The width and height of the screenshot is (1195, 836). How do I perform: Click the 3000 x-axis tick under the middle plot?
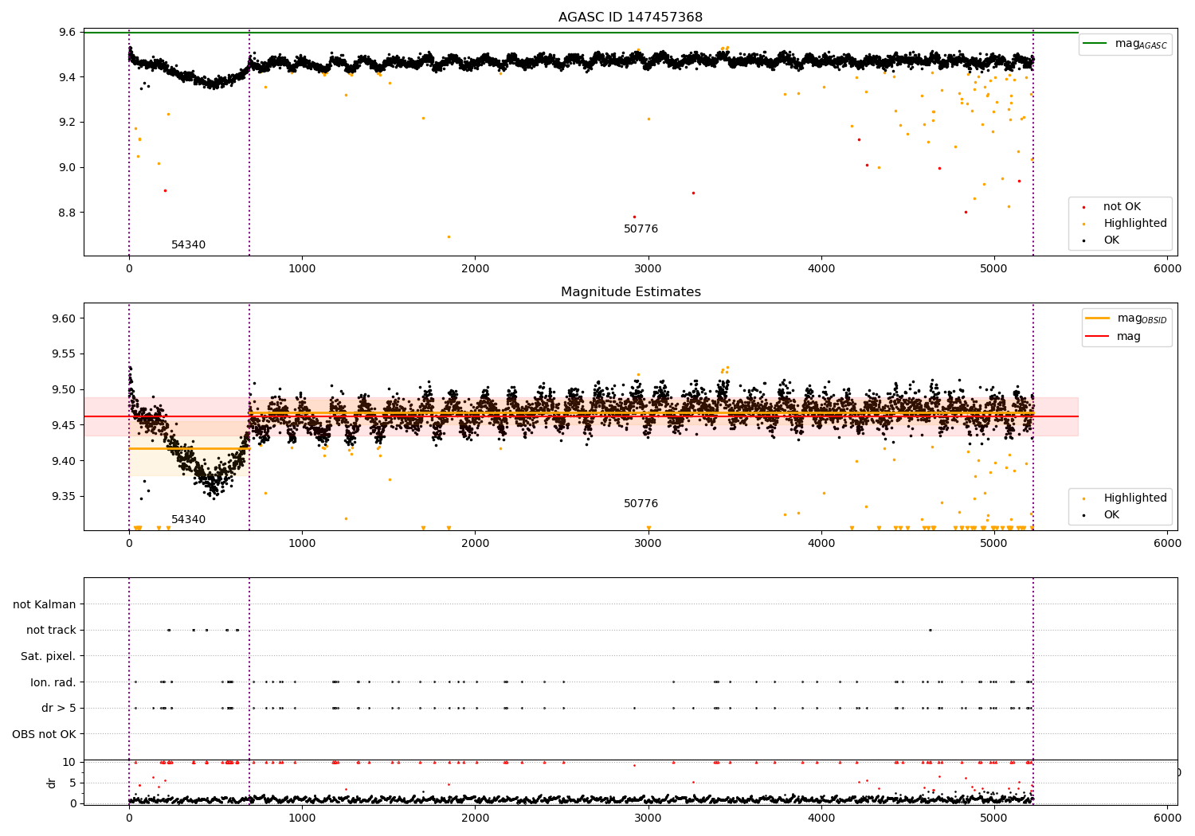pos(648,544)
